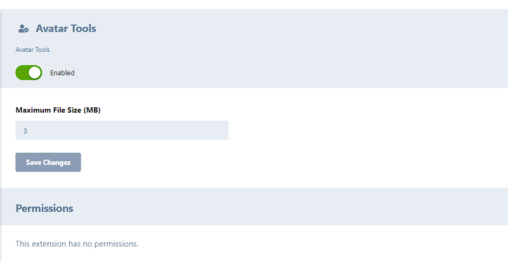
Task: Place cursor on the value 3 in the size field
Action: click(x=25, y=131)
